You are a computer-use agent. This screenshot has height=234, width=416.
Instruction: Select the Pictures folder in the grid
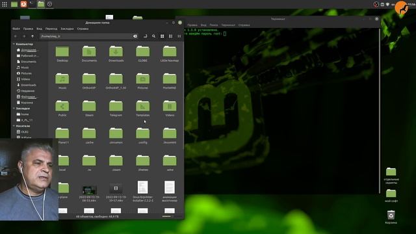pyautogui.click(x=143, y=79)
